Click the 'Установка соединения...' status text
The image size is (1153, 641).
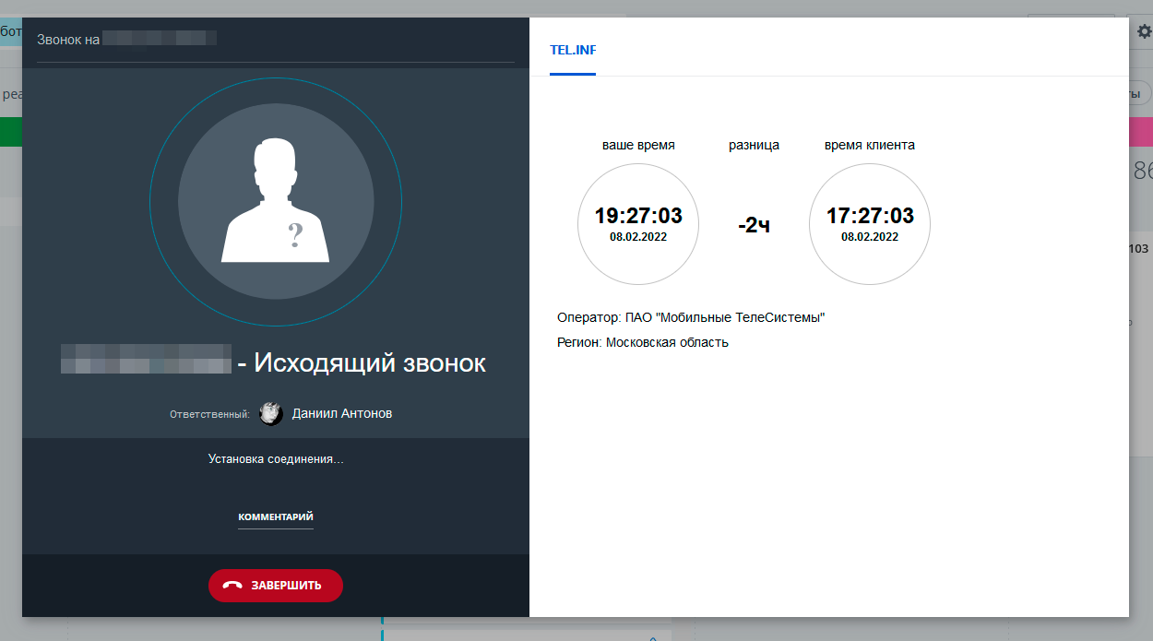pos(276,458)
